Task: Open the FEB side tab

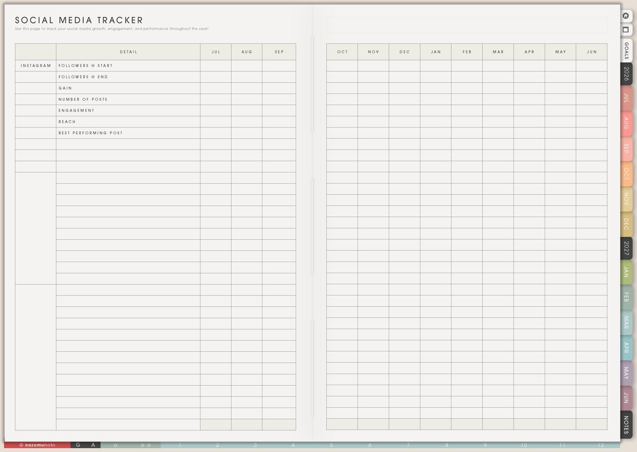Action: click(x=626, y=297)
